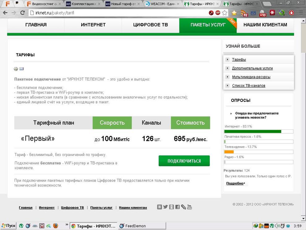Open the Gmail M icon in quick launch
Viewport: 306px width, 230px height.
(x=42, y=226)
